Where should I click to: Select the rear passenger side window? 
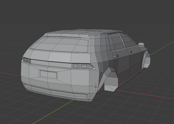pyautogui.click(x=116, y=42)
